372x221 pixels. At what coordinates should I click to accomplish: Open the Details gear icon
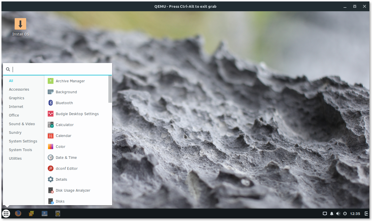pos(51,179)
